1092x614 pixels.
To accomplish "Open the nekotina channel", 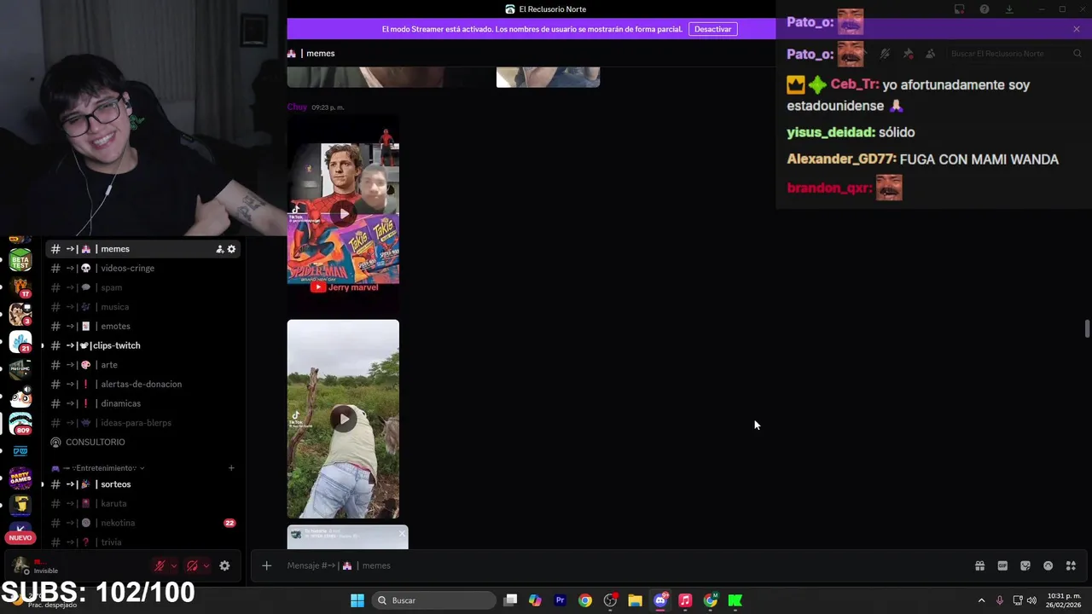I will click(x=144, y=523).
